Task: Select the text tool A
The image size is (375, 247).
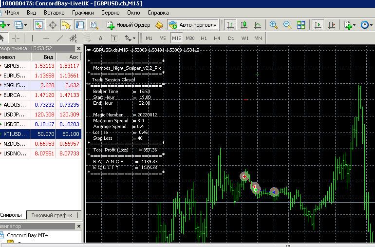Action: [100, 38]
